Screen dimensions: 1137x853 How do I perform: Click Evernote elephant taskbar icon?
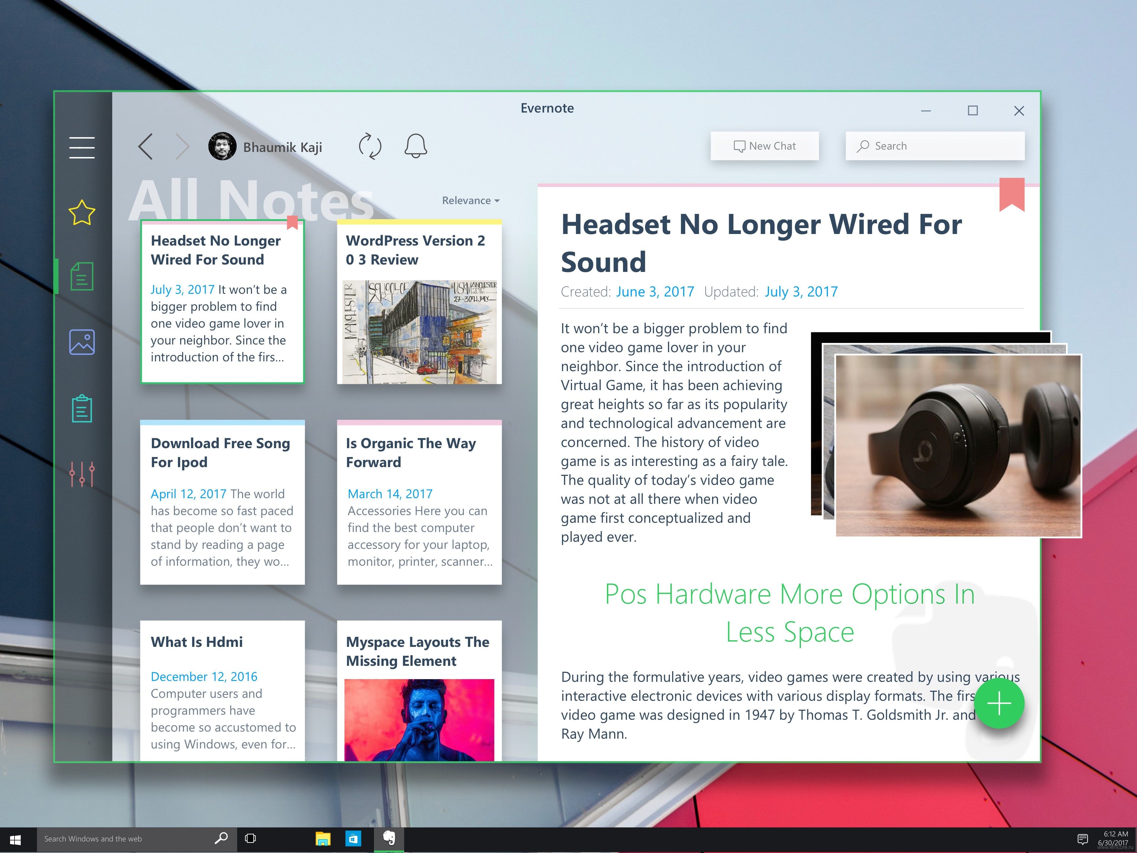pyautogui.click(x=389, y=838)
